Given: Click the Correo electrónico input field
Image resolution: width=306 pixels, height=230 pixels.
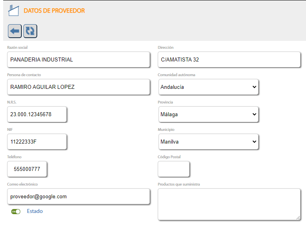Looking at the screenshot, I should [x=78, y=196].
